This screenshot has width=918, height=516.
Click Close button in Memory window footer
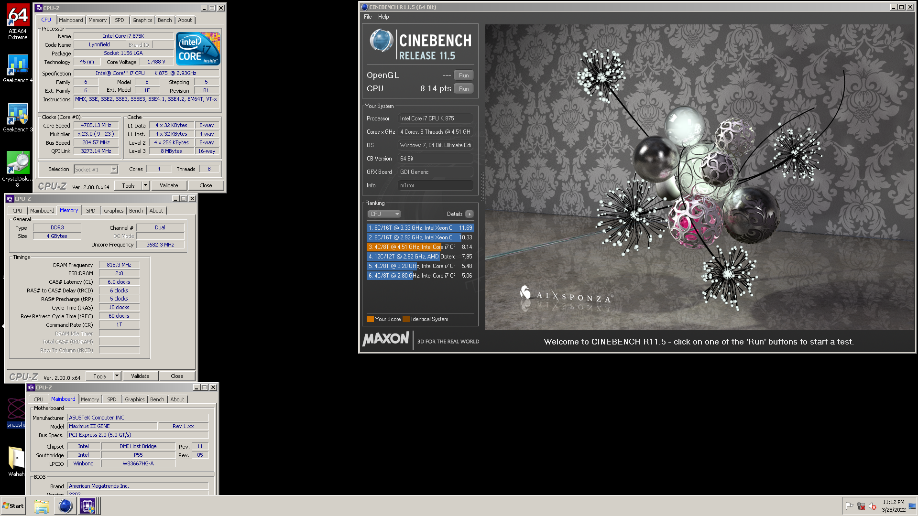point(177,376)
